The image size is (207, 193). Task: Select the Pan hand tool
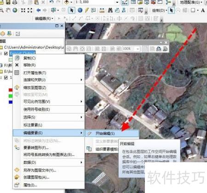click(x=8, y=10)
